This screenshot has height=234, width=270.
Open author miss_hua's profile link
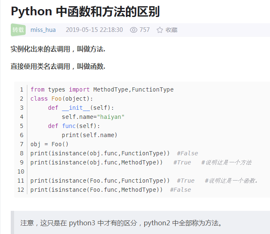pyautogui.click(x=43, y=30)
